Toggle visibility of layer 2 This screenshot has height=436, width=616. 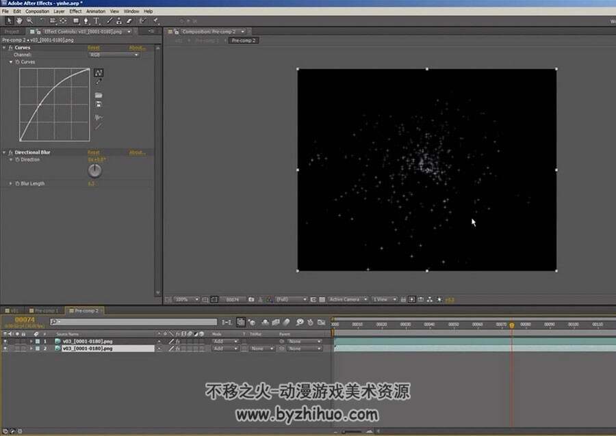click(5, 349)
